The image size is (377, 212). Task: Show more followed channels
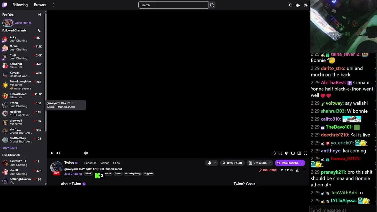pyautogui.click(x=10, y=148)
